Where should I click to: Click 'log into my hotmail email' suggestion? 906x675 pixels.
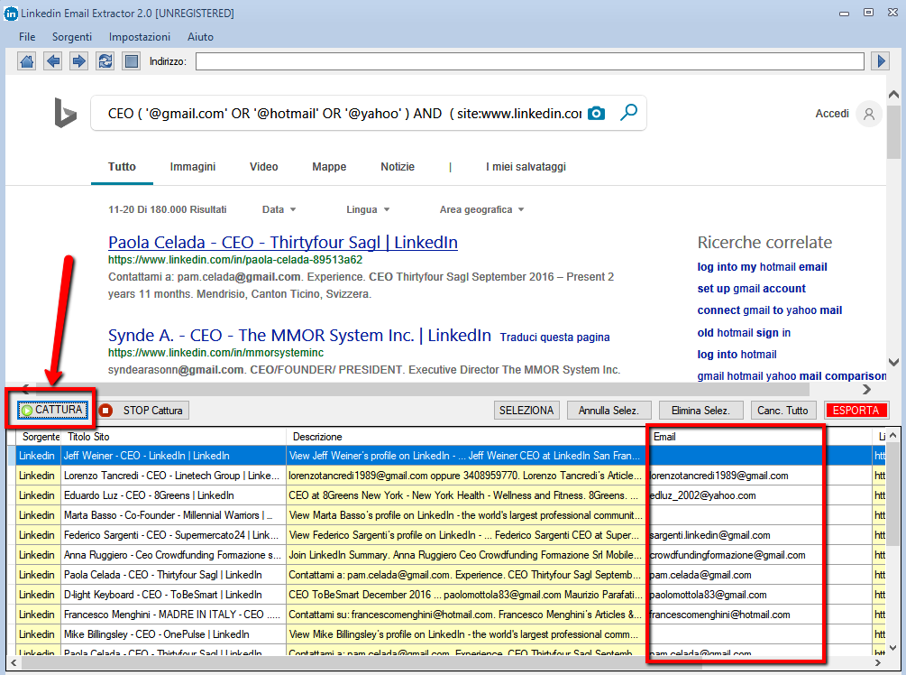click(x=762, y=266)
